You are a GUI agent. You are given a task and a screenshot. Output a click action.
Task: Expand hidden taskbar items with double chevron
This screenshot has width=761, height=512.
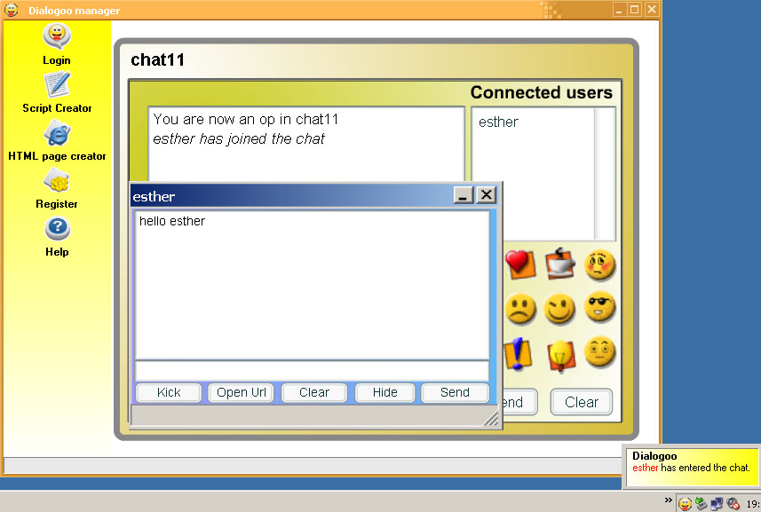coord(668,500)
